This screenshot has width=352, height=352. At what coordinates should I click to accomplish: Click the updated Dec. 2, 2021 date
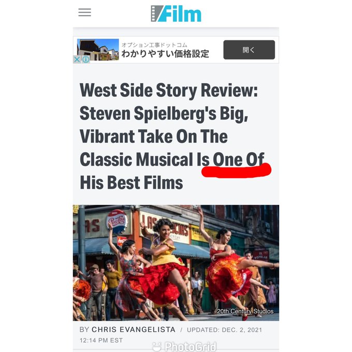tap(225, 330)
